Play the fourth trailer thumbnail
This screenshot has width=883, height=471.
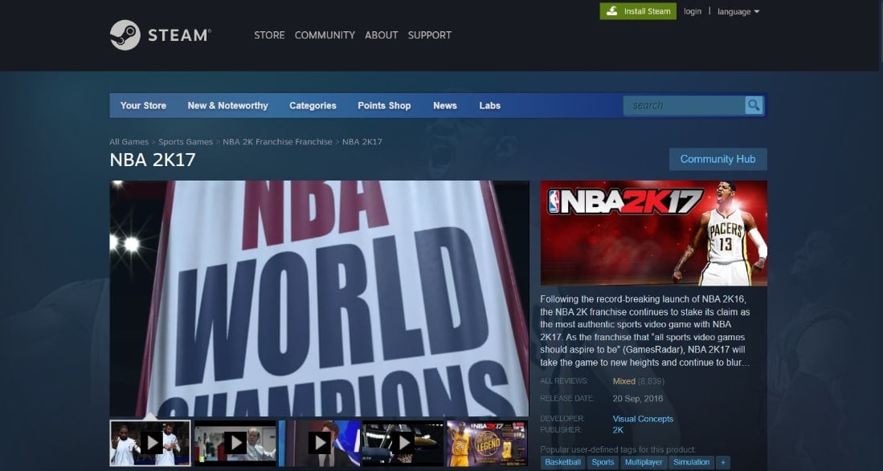click(404, 442)
